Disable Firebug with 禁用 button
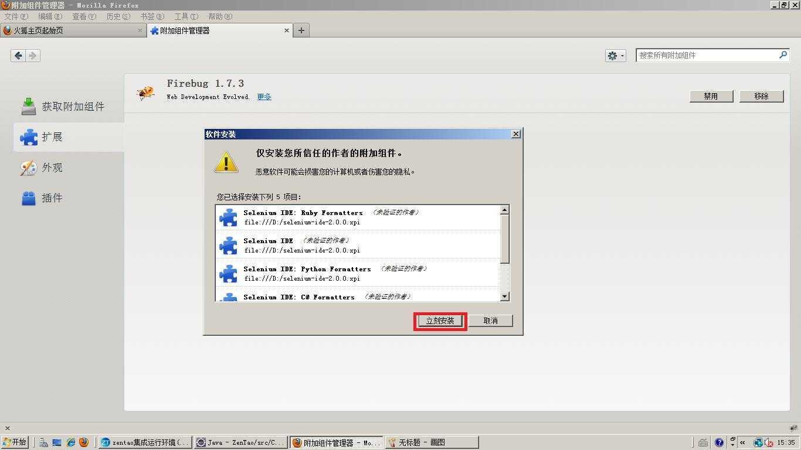The width and height of the screenshot is (801, 450). pos(711,96)
